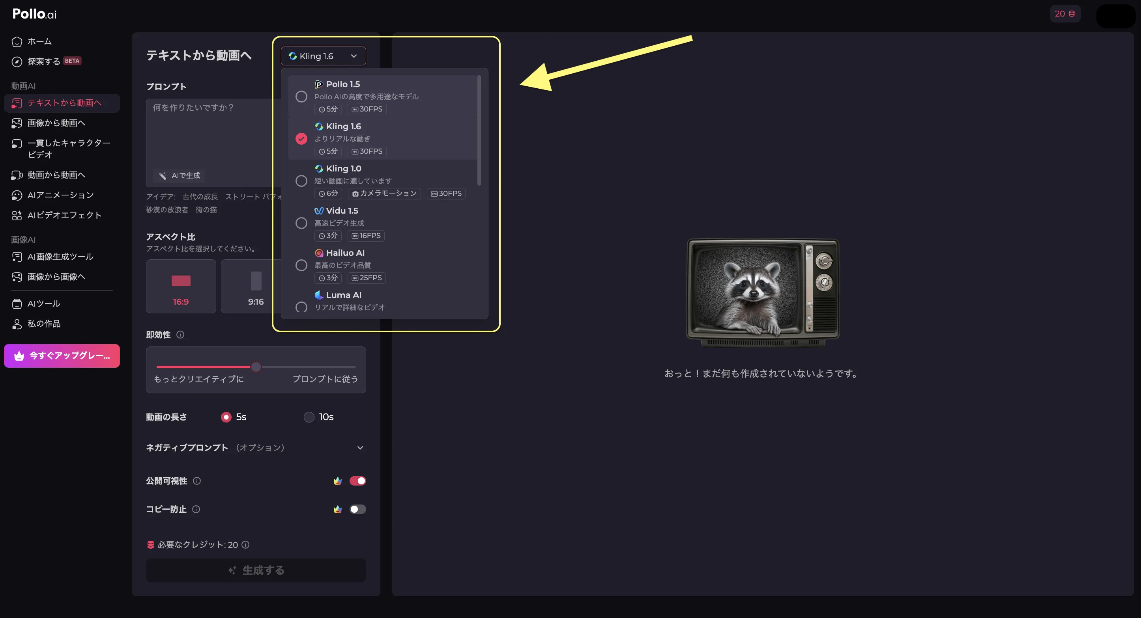Select the Vidu 1.5 radio button

click(301, 223)
